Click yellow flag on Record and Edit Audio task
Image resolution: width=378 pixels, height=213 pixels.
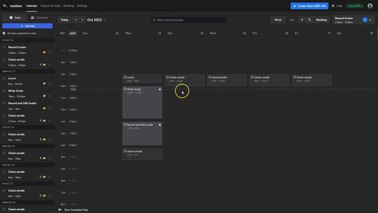pyautogui.click(x=44, y=108)
